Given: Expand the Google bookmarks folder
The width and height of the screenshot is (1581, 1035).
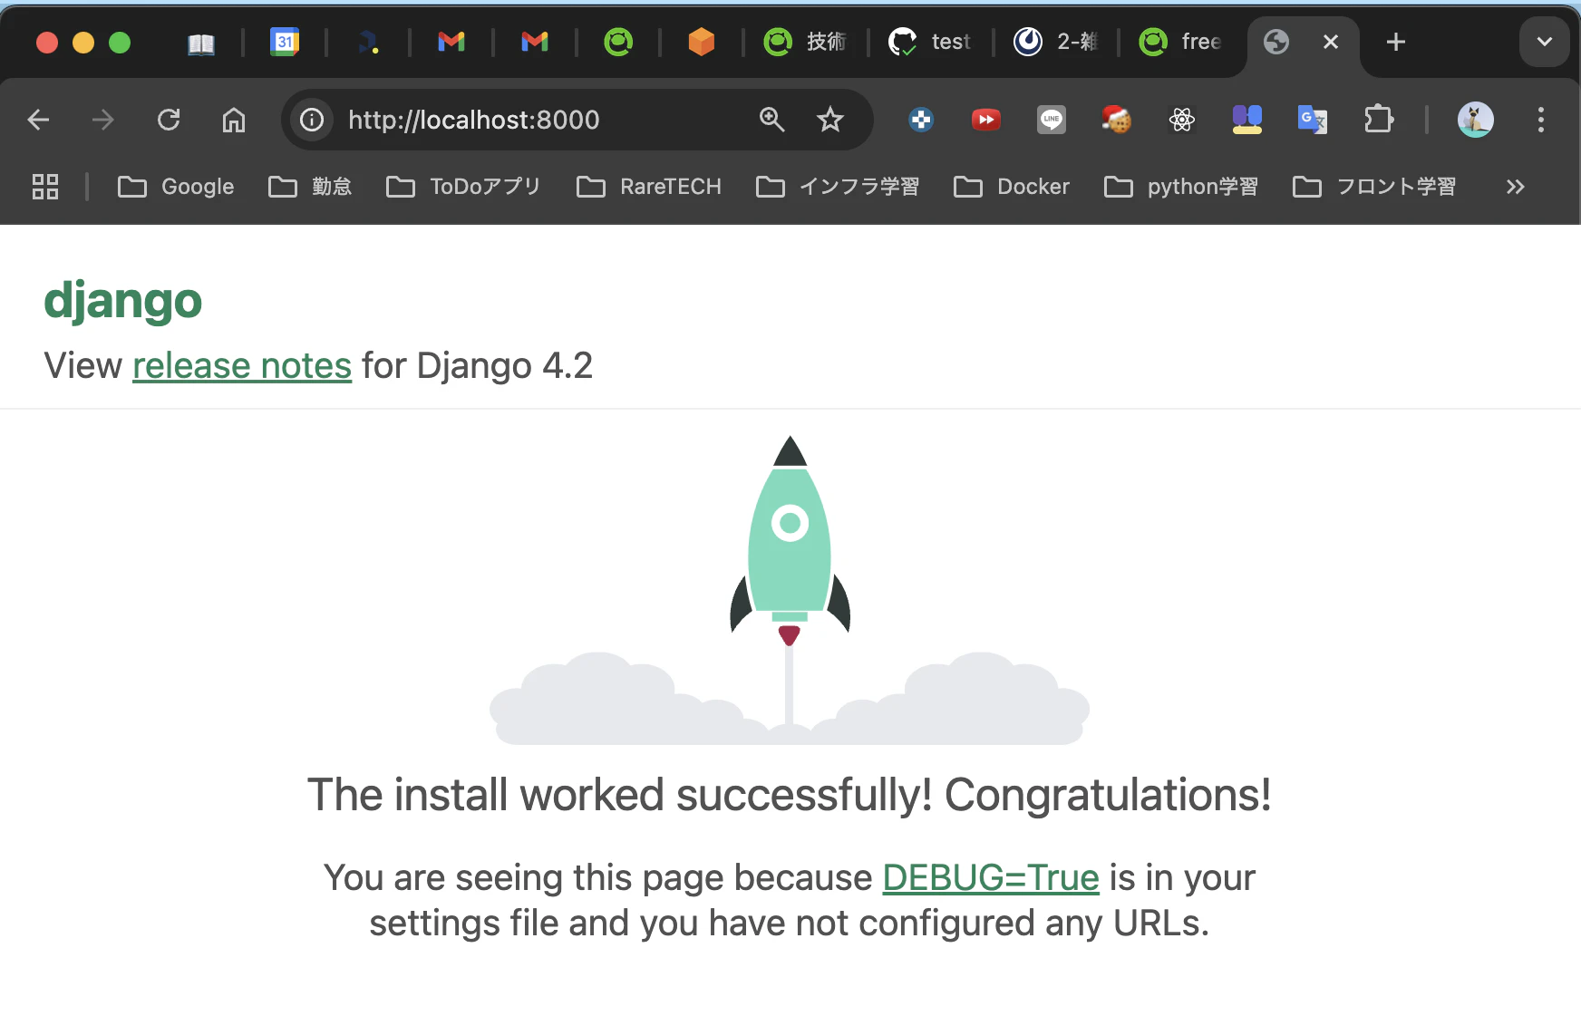Looking at the screenshot, I should click(176, 187).
